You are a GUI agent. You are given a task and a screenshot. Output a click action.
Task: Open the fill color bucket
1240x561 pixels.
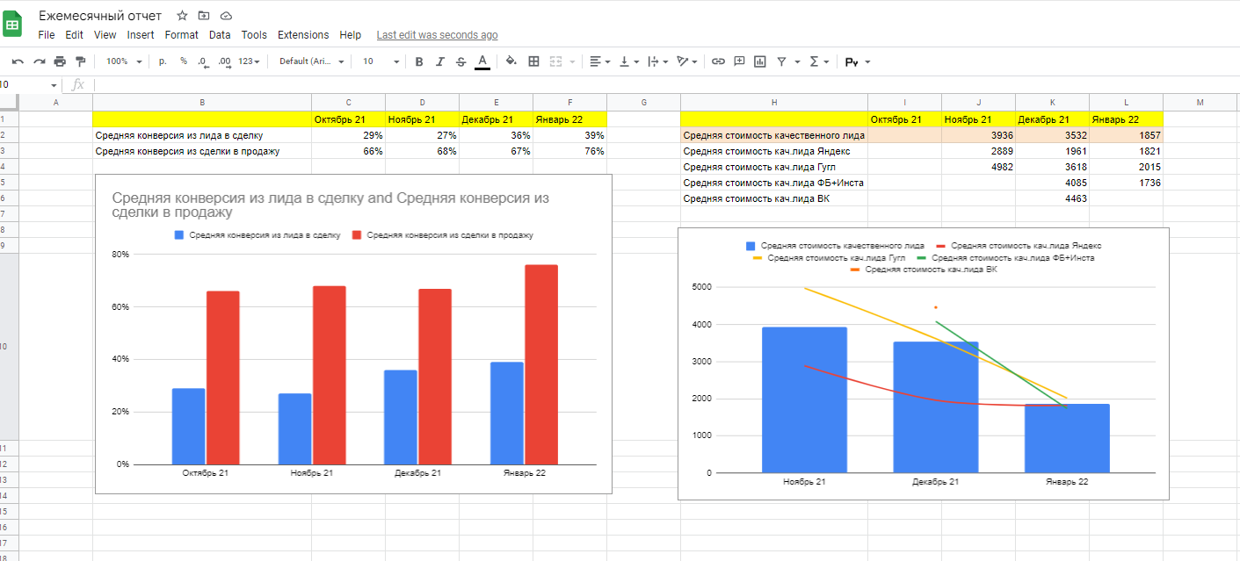pos(511,61)
